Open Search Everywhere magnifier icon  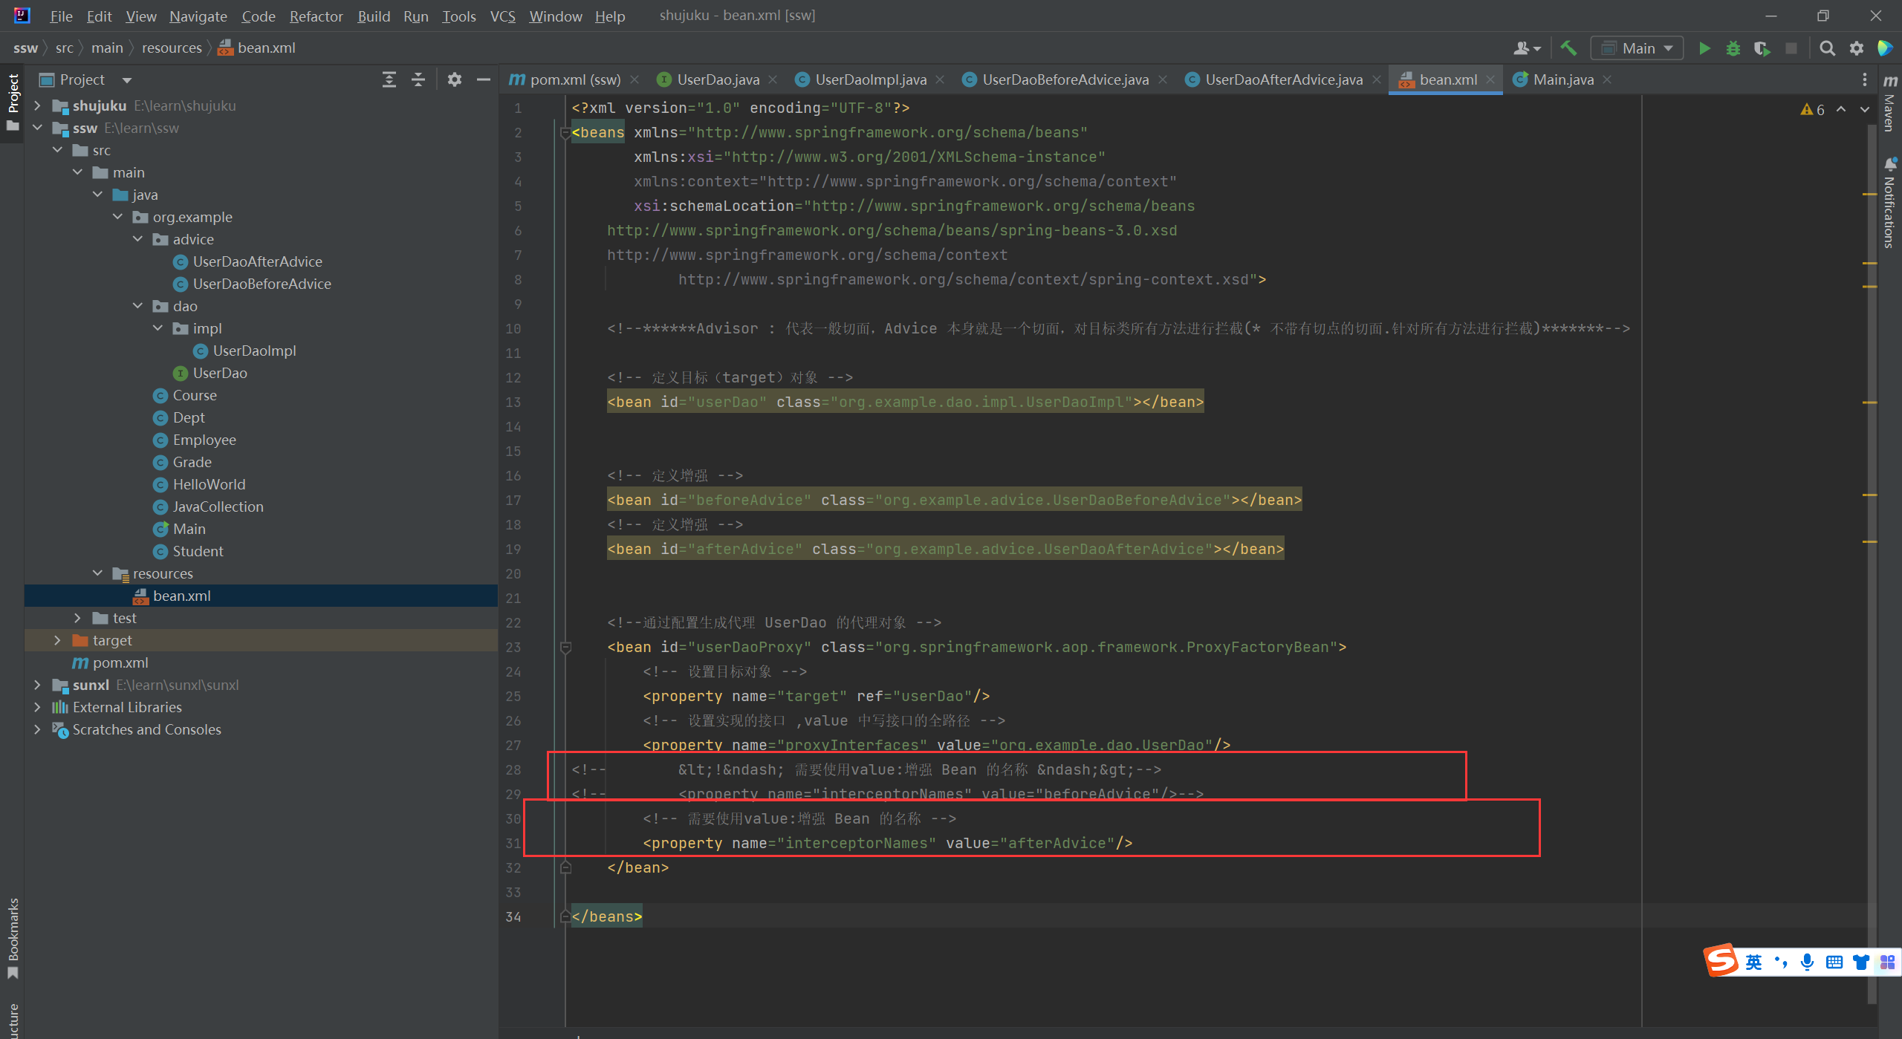pos(1827,48)
